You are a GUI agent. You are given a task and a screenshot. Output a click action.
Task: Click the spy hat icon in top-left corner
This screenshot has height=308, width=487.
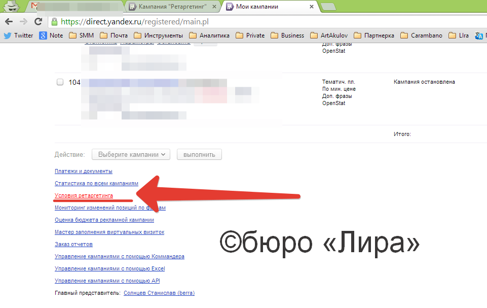[x=11, y=7]
